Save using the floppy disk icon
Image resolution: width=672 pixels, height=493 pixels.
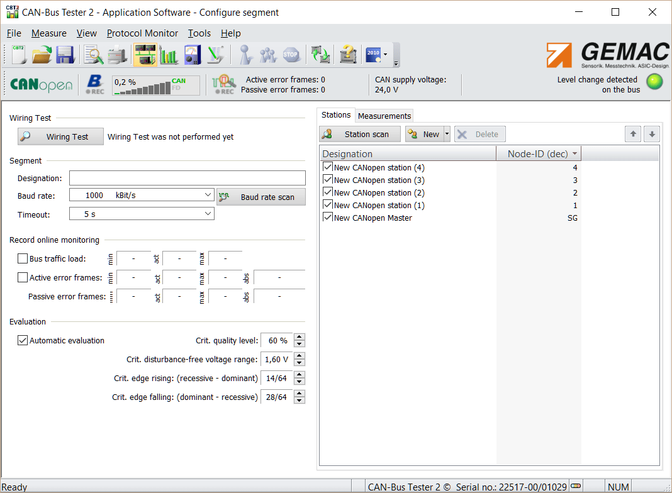pyautogui.click(x=65, y=55)
